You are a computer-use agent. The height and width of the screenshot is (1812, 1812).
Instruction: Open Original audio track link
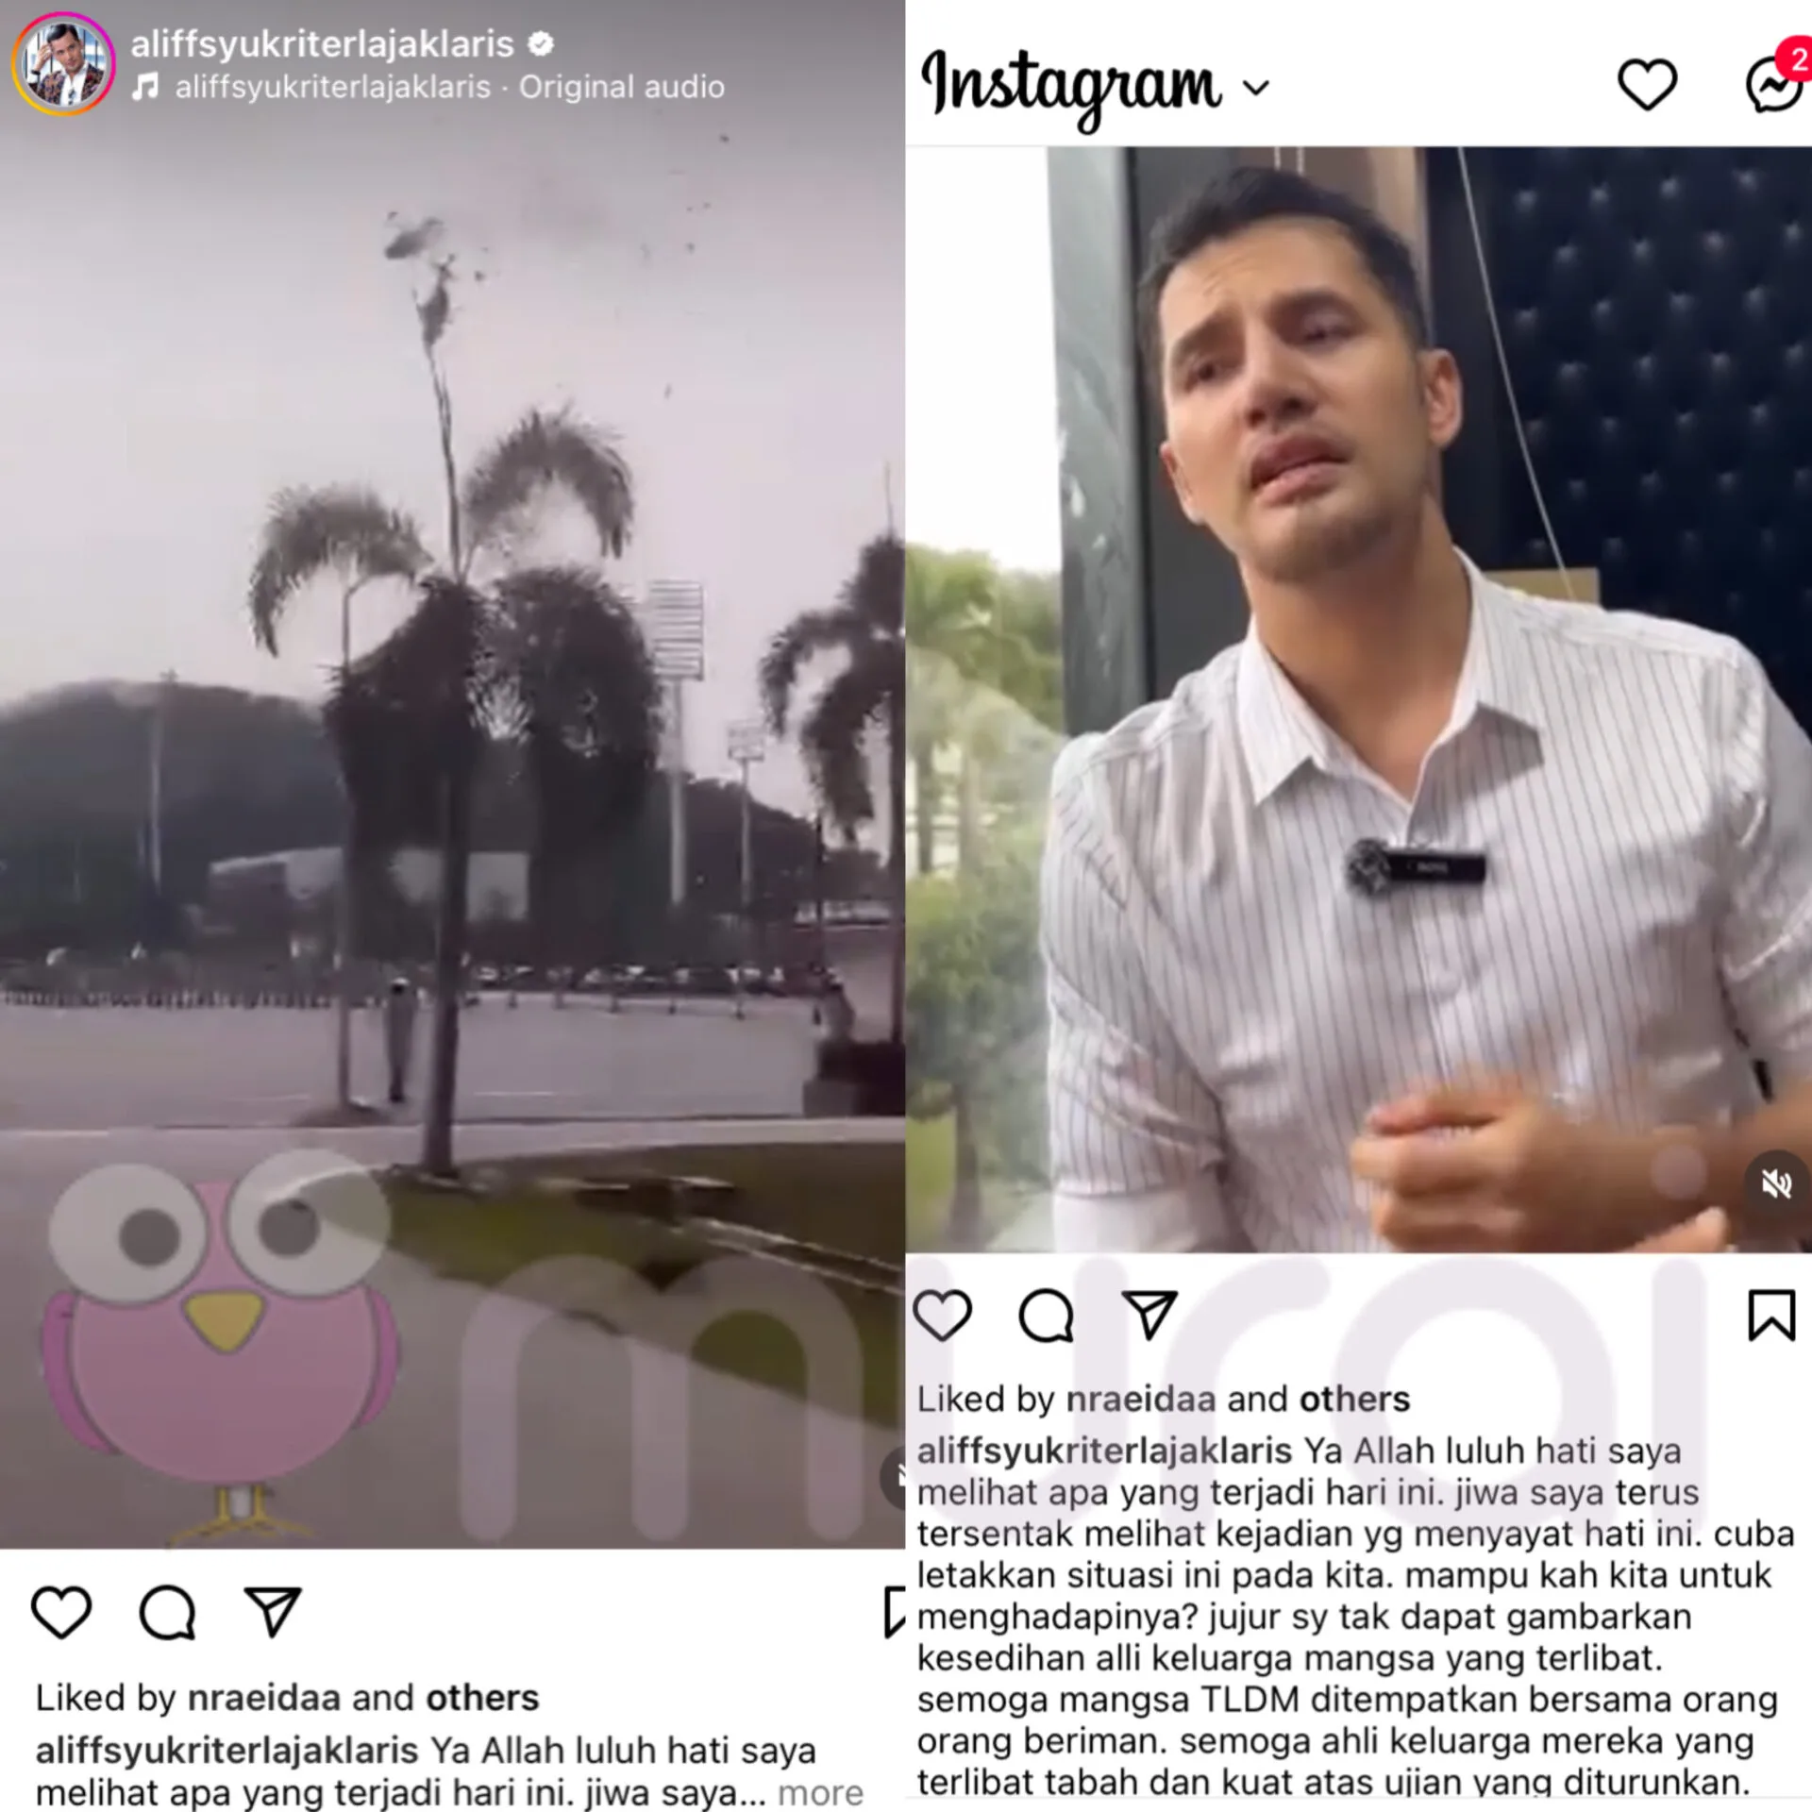coord(622,87)
